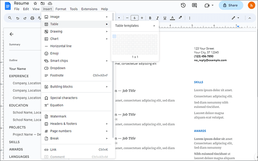Jump to PROJECTS in outline
The image size is (258, 161).
coord(17,127)
